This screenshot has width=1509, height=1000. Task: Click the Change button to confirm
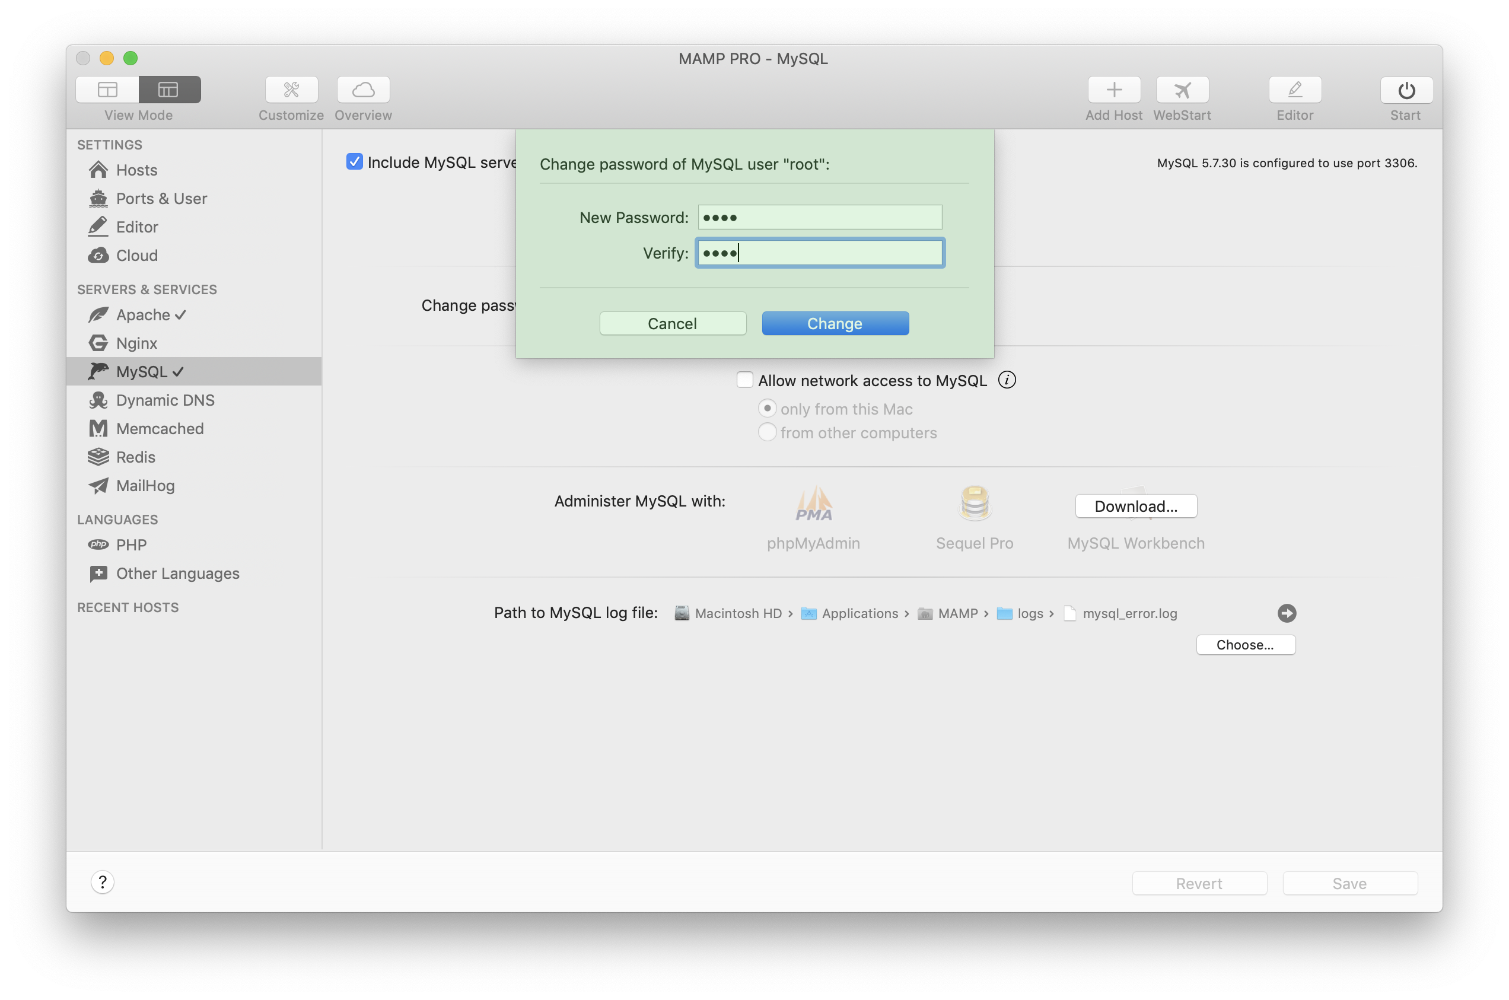835,323
